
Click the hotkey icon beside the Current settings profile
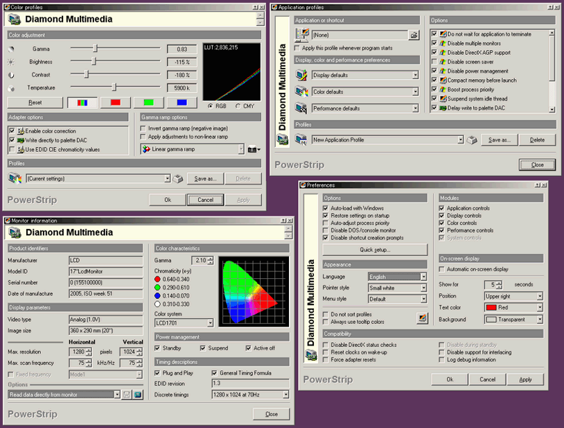178,179
